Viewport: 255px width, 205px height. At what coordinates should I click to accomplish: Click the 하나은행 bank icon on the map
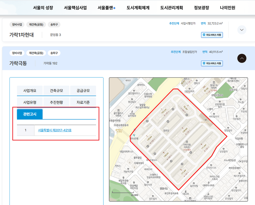pos(134,135)
